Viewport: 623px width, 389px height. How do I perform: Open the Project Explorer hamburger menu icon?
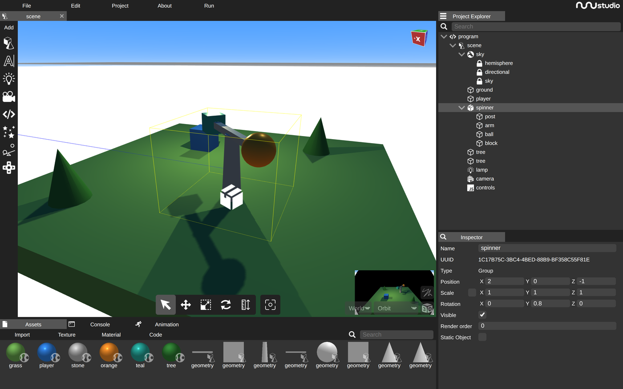pyautogui.click(x=443, y=16)
